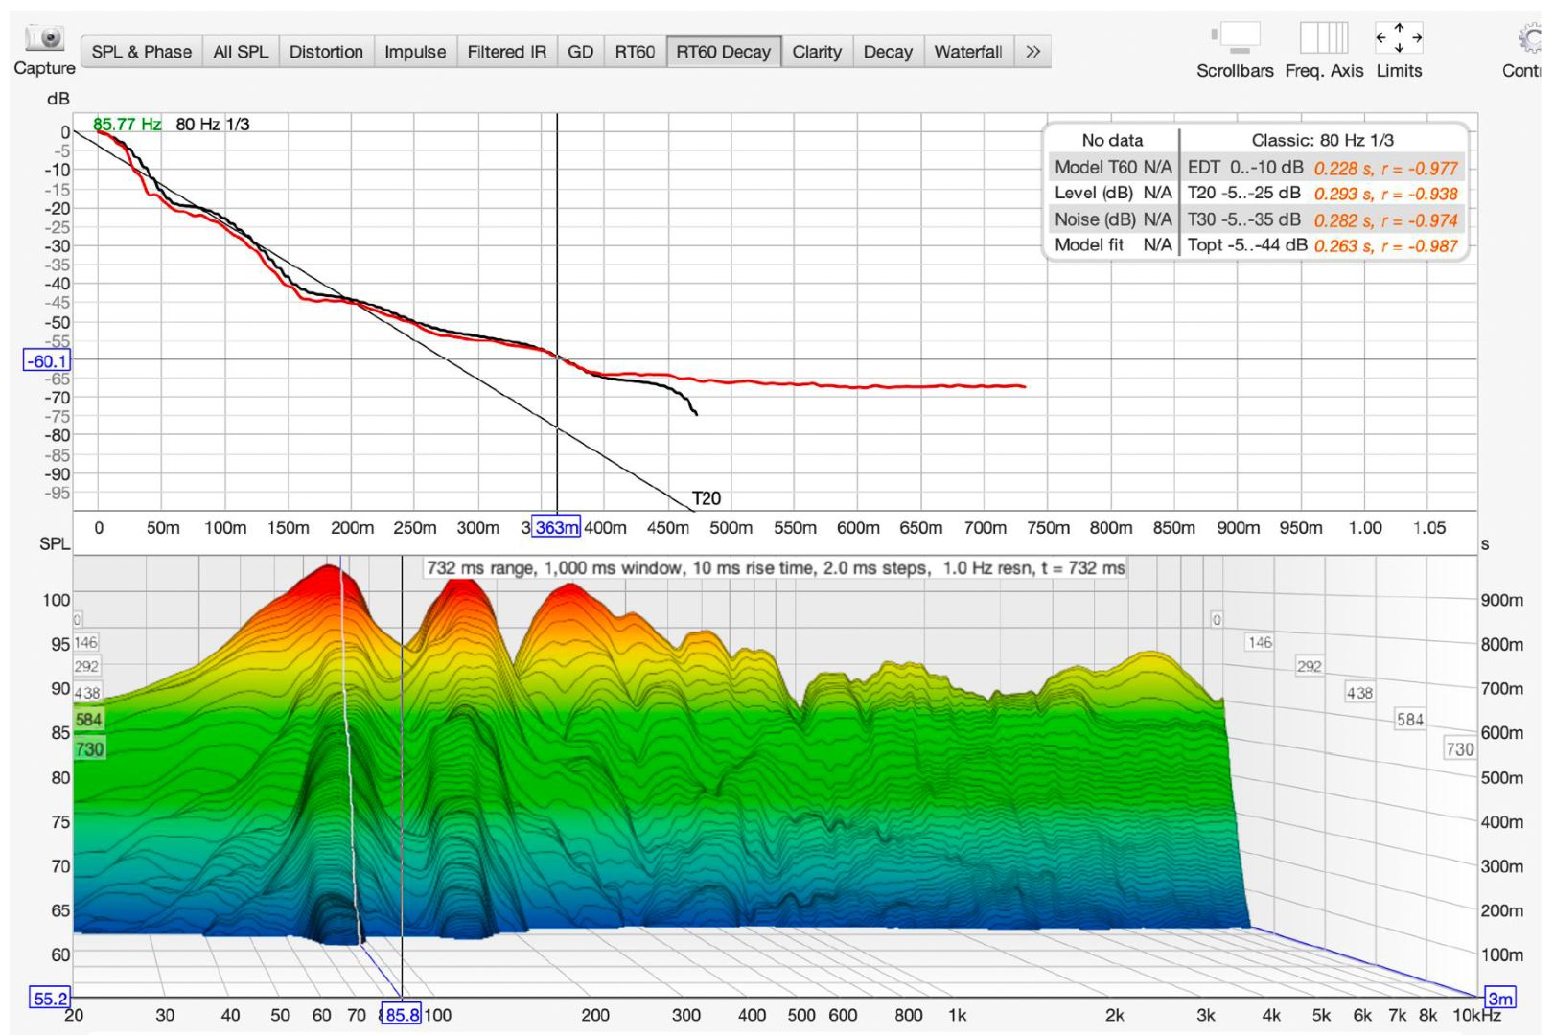The height and width of the screenshot is (1035, 1554).
Task: Switch to the Clarity tab
Action: pos(817,52)
